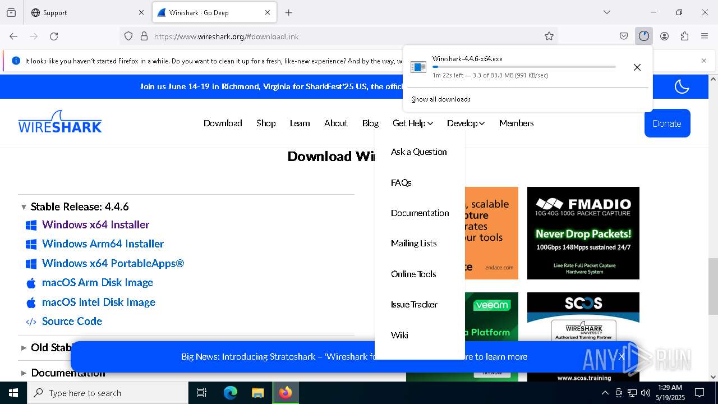718x404 pixels.
Task: Open the Blog nav link
Action: (370, 123)
